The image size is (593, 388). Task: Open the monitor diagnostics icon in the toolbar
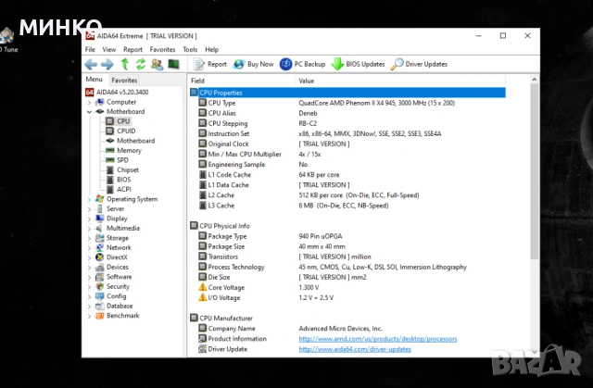tap(173, 64)
